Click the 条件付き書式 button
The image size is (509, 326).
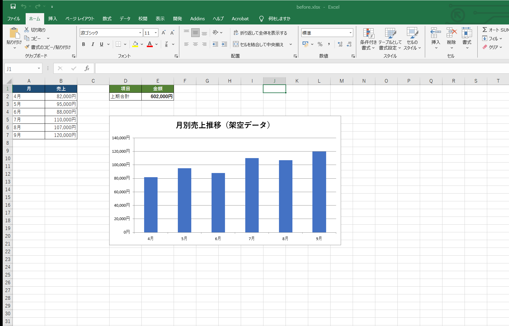pyautogui.click(x=368, y=39)
